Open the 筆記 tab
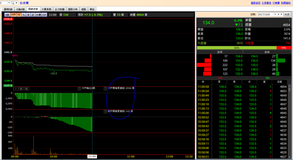 (x=92, y=9)
